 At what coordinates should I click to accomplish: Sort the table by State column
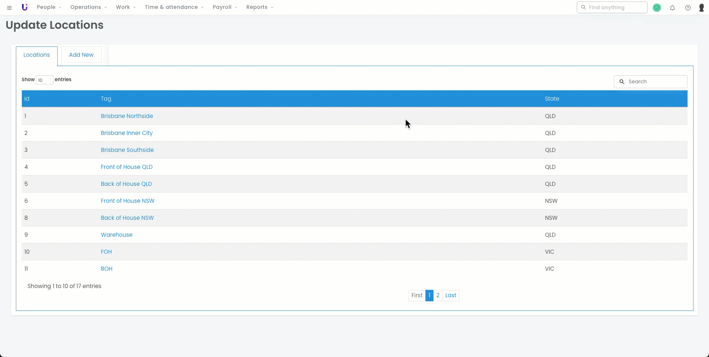(552, 98)
